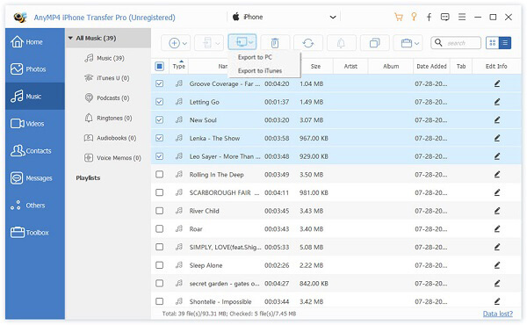Select the Shontelle - Impossible song row

(336, 301)
